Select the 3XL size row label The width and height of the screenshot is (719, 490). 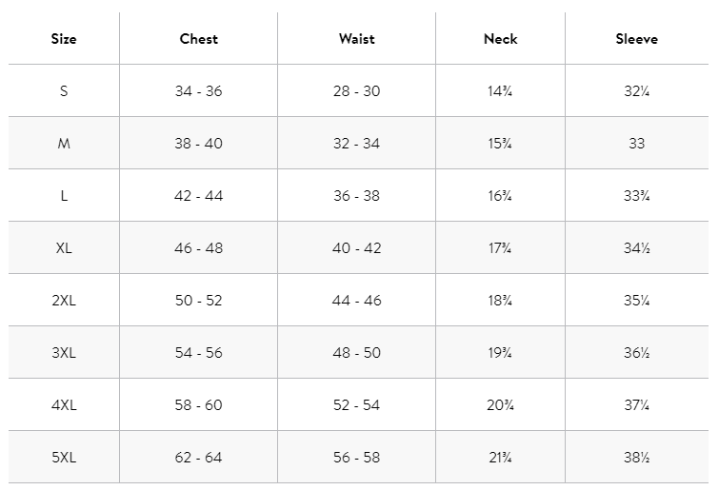click(x=64, y=353)
